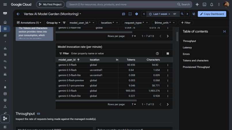Viewport: 232px width, 130px height.
Task: Open Alerting bell icon in sidebar
Action: tap(5, 87)
